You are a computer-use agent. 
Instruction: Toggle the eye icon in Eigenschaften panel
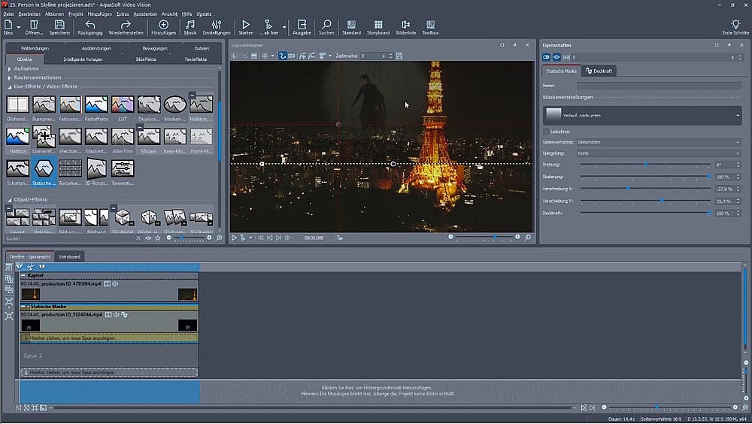[556, 57]
